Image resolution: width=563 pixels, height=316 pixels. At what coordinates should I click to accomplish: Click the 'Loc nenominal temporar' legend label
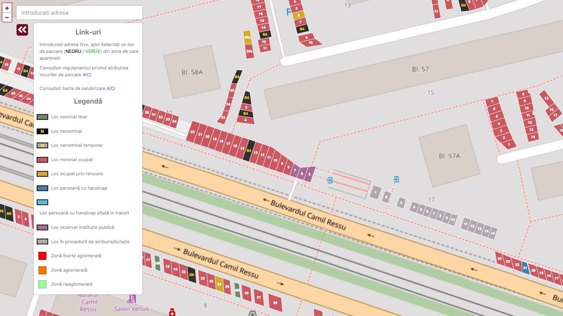pyautogui.click(x=77, y=145)
